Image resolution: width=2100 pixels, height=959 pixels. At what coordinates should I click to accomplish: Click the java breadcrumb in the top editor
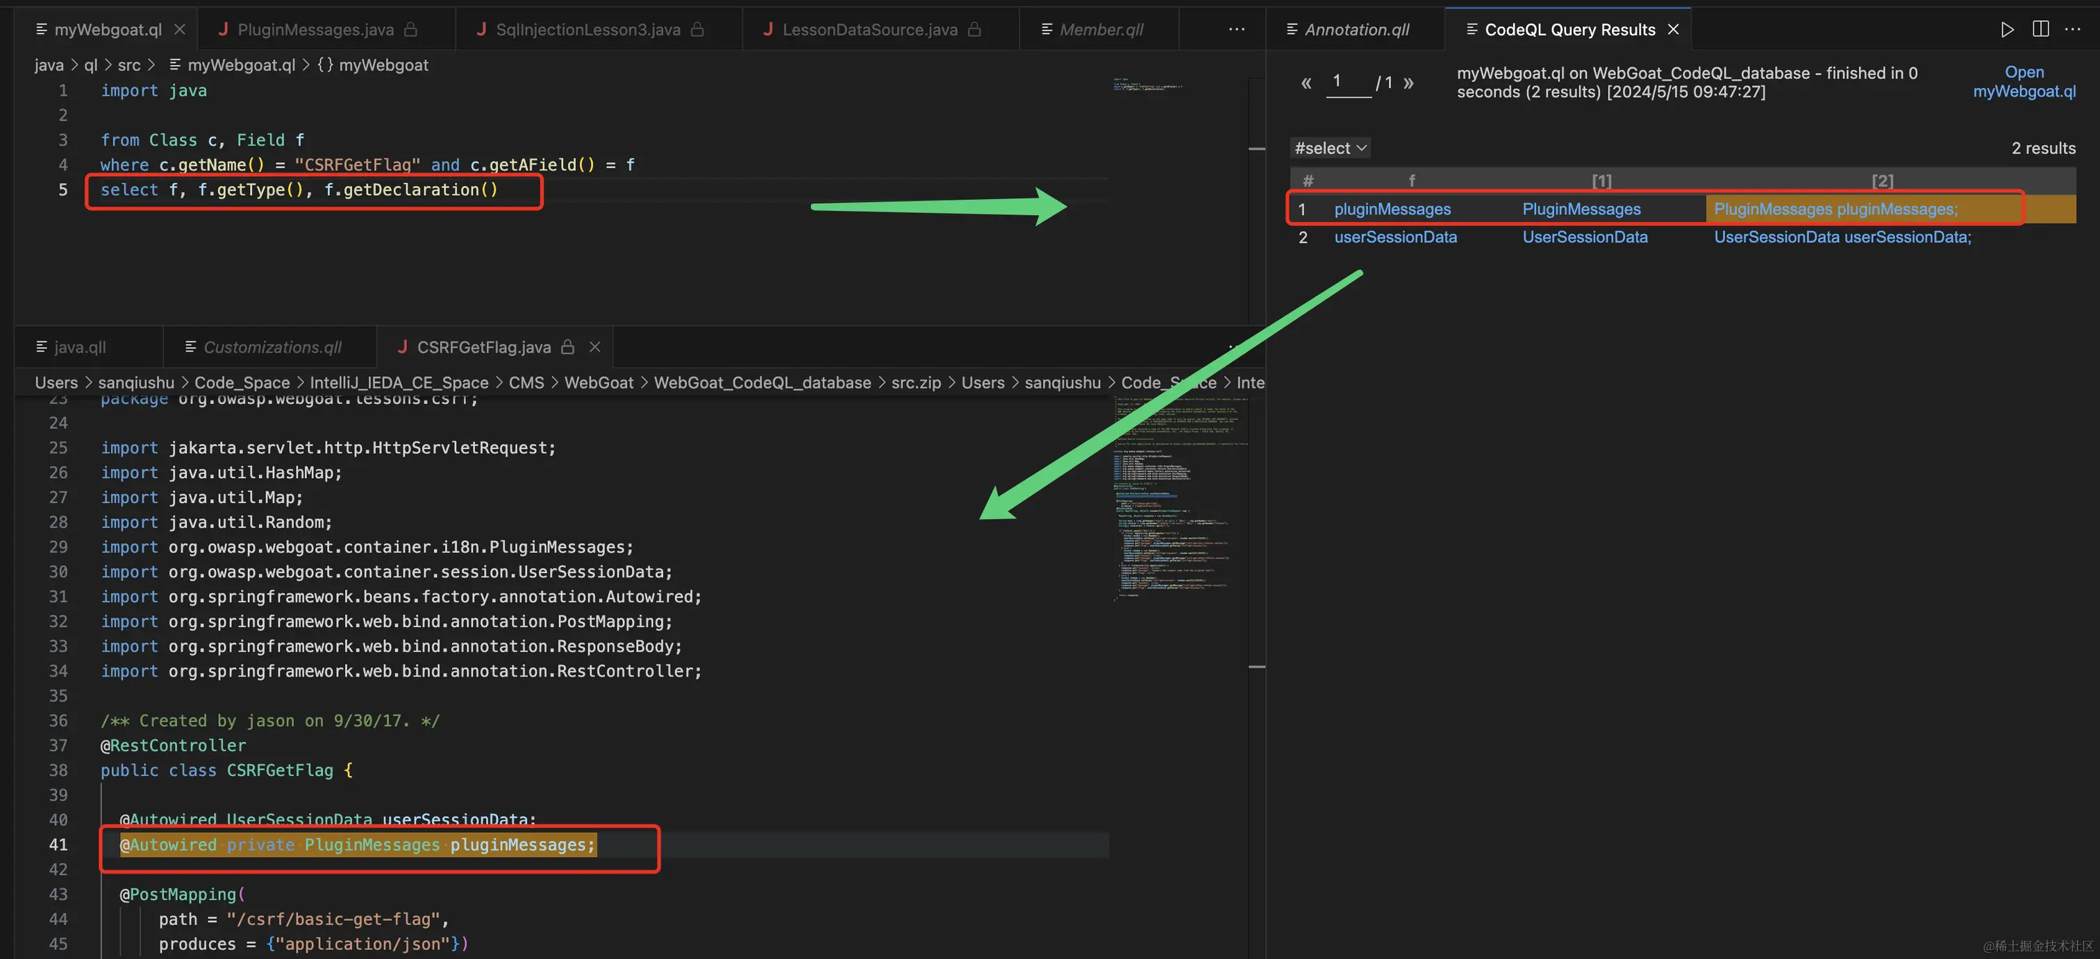pyautogui.click(x=49, y=65)
